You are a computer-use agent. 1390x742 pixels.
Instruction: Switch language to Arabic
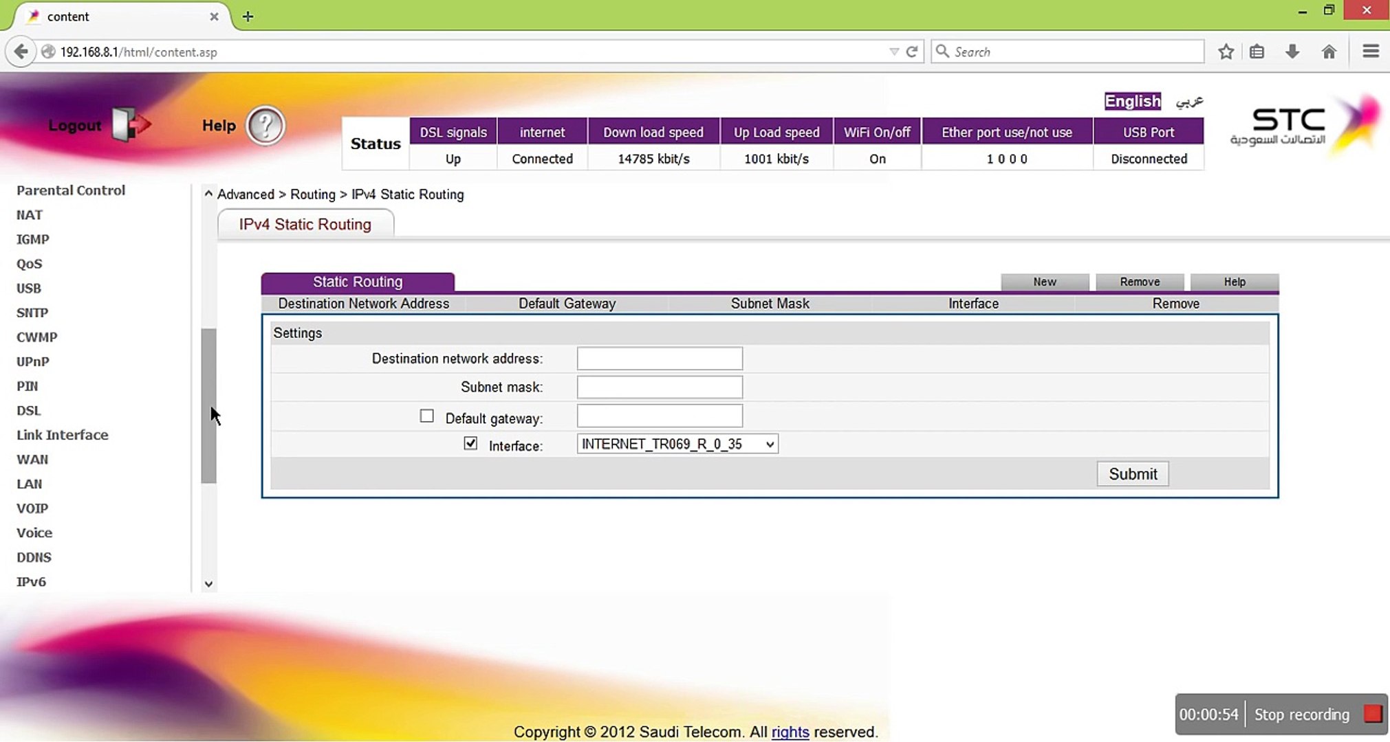point(1189,102)
